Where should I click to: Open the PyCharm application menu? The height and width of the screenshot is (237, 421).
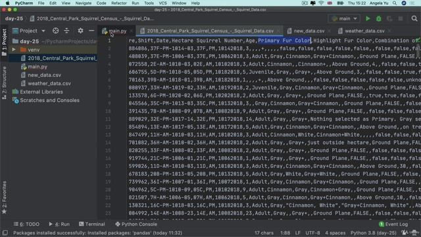pyautogui.click(x=24, y=3)
